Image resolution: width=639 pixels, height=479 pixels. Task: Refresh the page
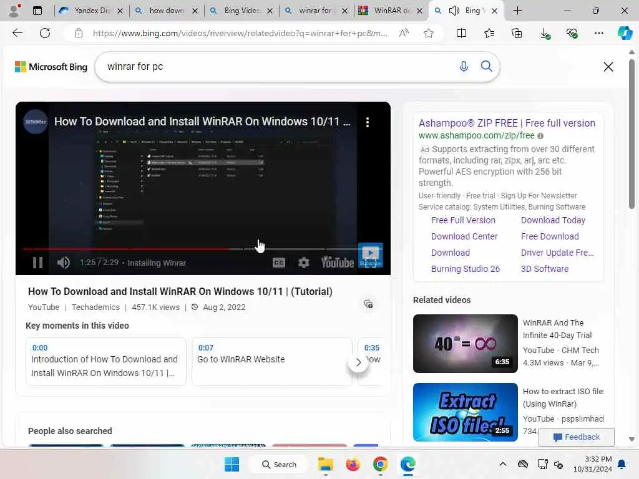coord(45,33)
